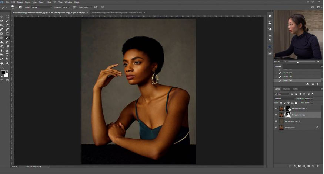This screenshot has height=174, width=324.
Task: Open the layer blend mode Normal dropdown
Action: tap(286, 98)
